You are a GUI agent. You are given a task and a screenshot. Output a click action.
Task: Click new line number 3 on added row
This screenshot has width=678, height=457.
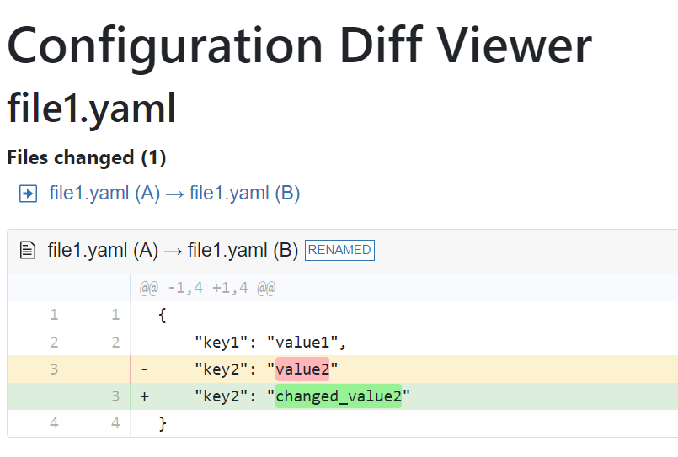115,396
